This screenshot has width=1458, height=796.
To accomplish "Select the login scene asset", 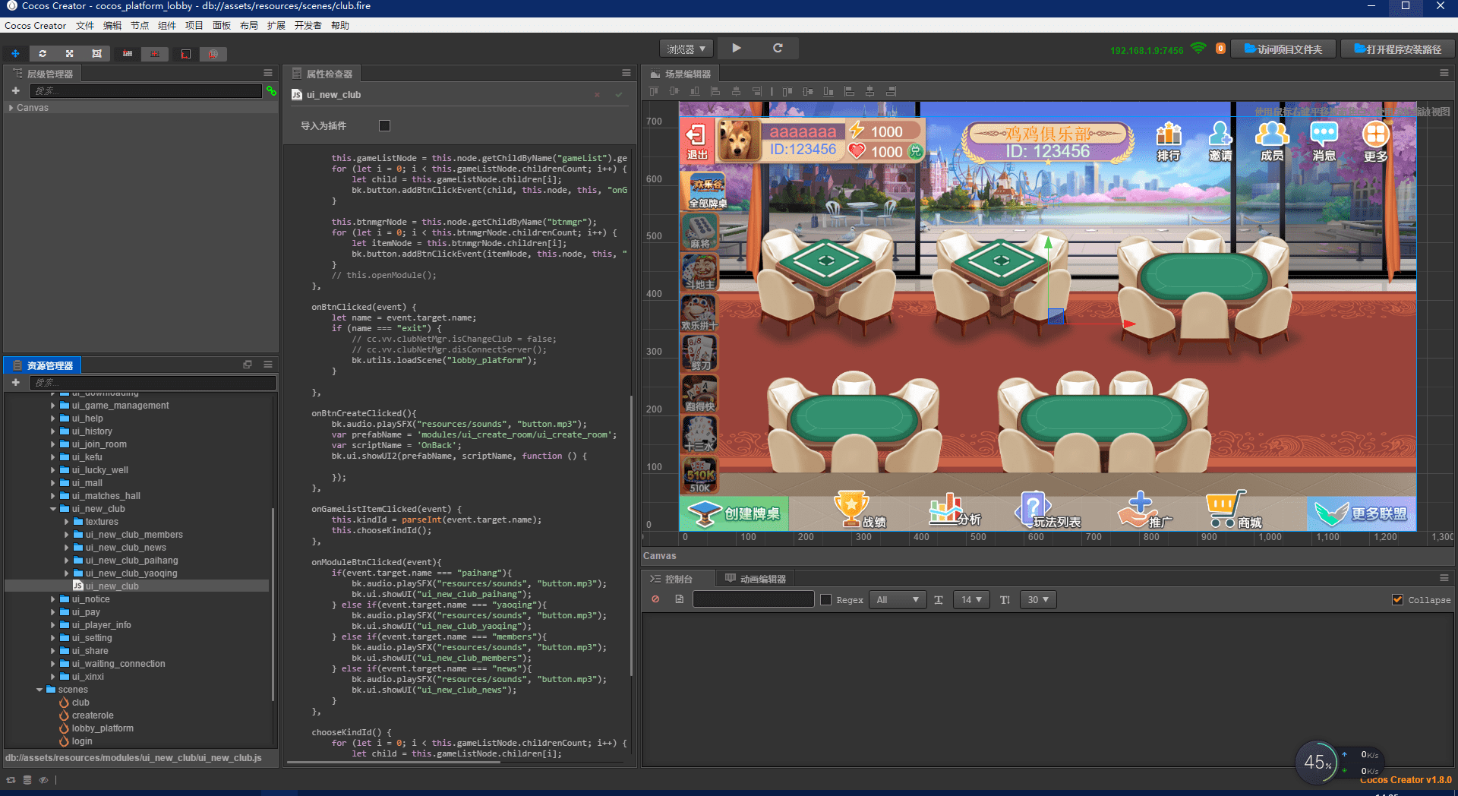I will [82, 741].
